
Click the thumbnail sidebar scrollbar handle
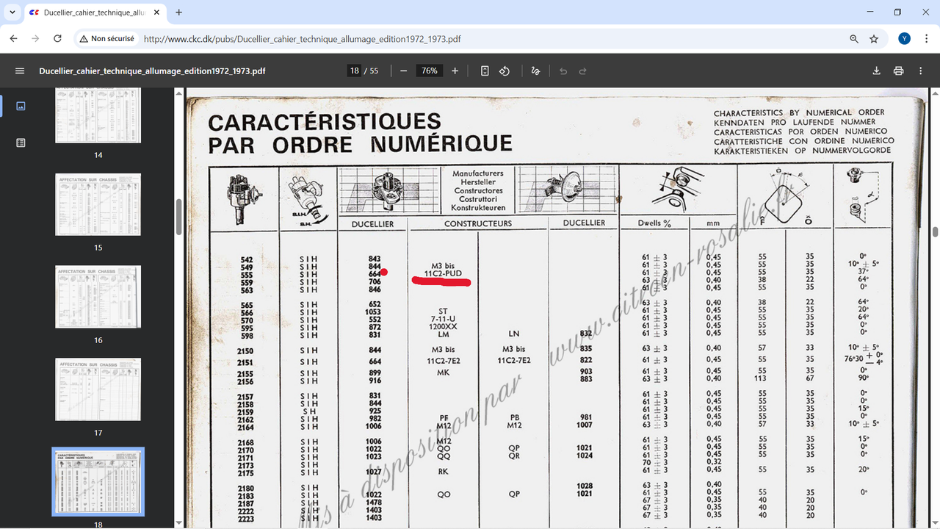[x=178, y=217]
